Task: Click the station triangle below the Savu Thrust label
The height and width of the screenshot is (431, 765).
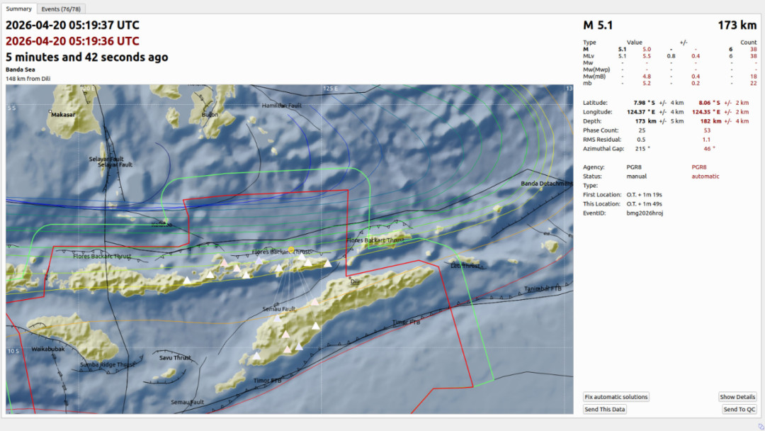Action: (x=256, y=357)
